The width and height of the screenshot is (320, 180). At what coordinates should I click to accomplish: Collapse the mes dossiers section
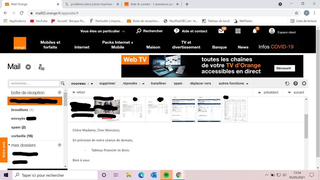pos(9,145)
